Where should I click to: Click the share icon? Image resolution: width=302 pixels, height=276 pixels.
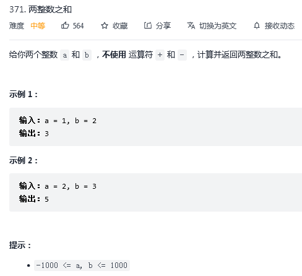[x=148, y=25]
